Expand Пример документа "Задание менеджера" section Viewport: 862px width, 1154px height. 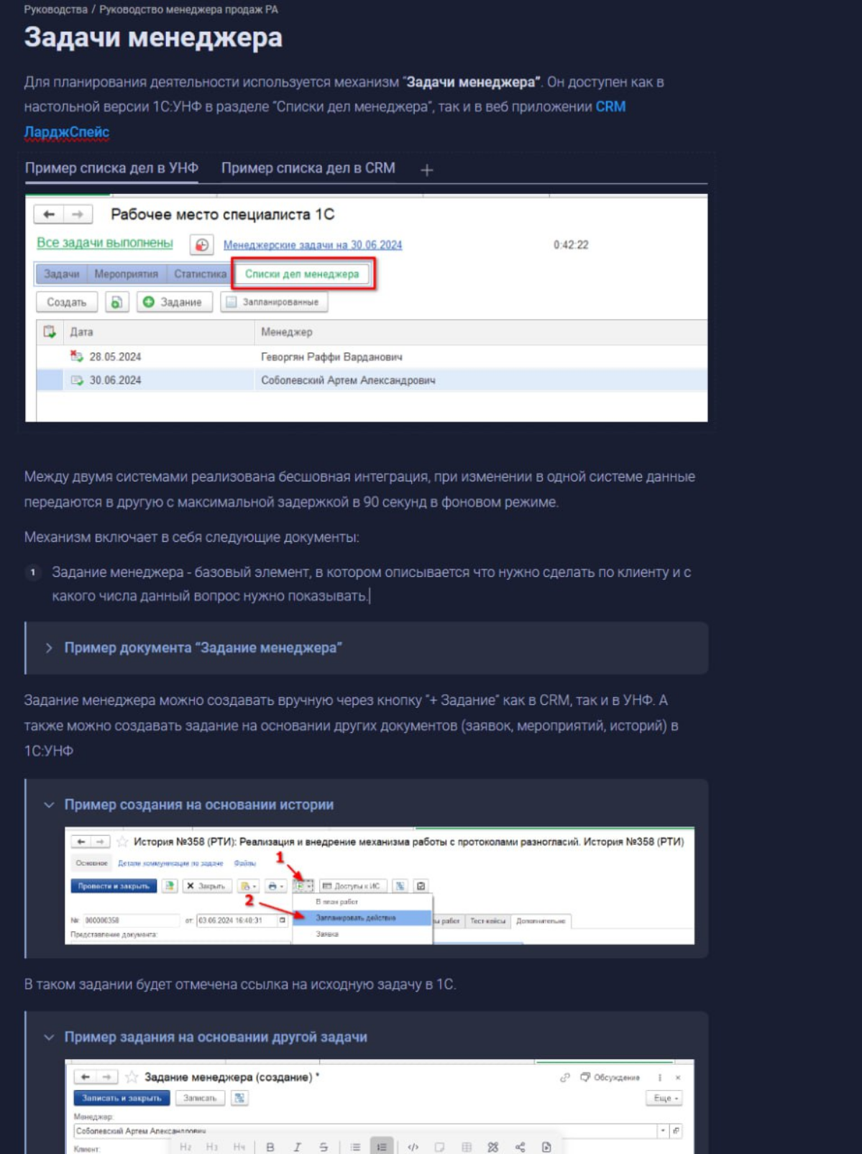49,647
